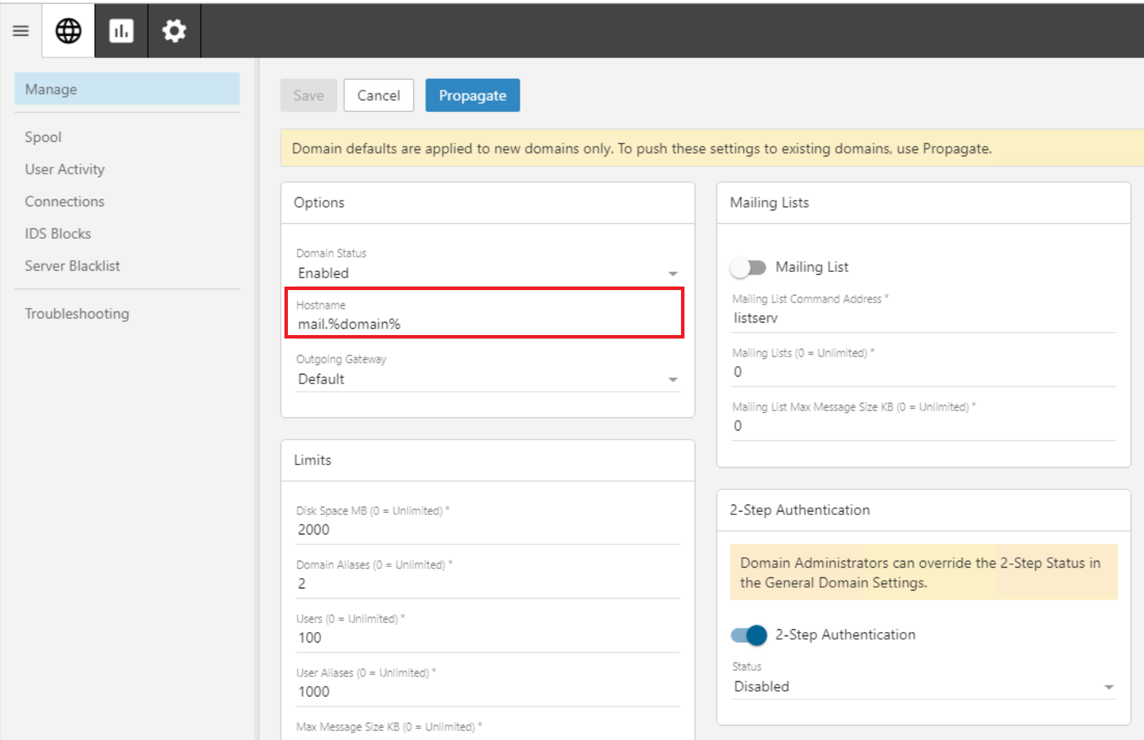Open IDS Blocks in the sidebar
The image size is (1144, 740).
click(x=57, y=234)
